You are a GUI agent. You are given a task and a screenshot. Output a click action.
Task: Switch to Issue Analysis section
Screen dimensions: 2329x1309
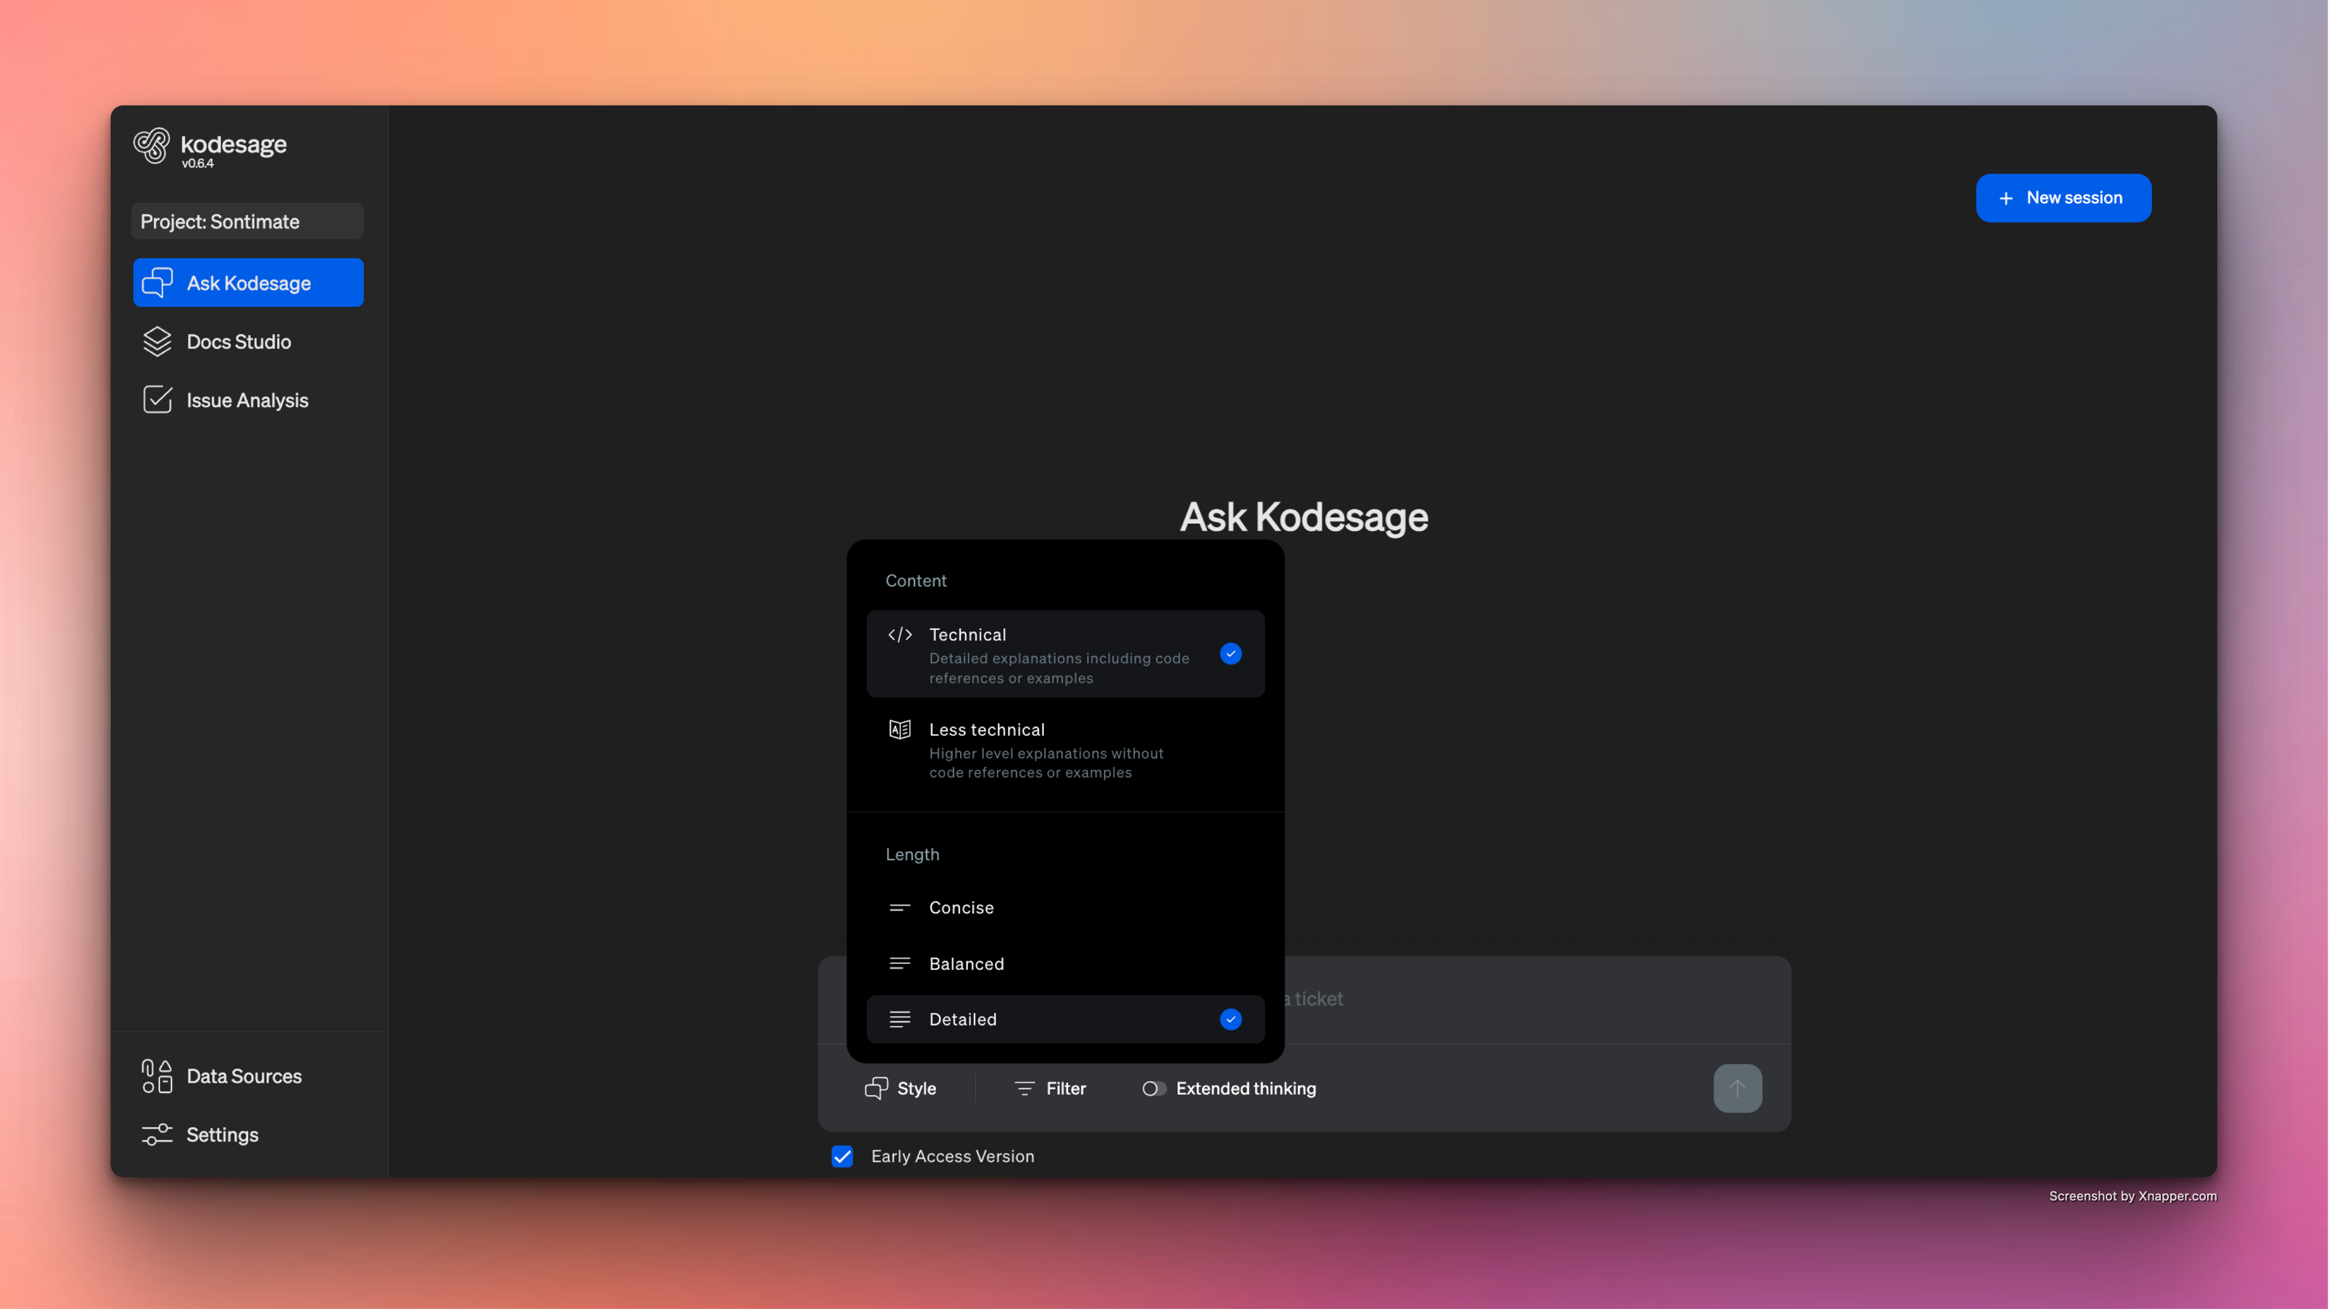tap(247, 399)
